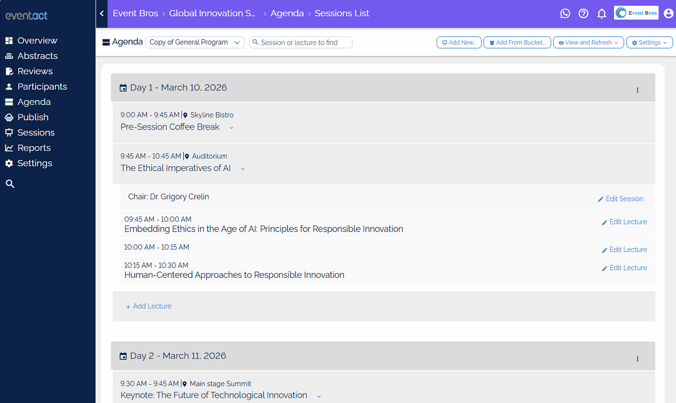Click the Keynote session title
676x403 pixels.
click(x=214, y=395)
